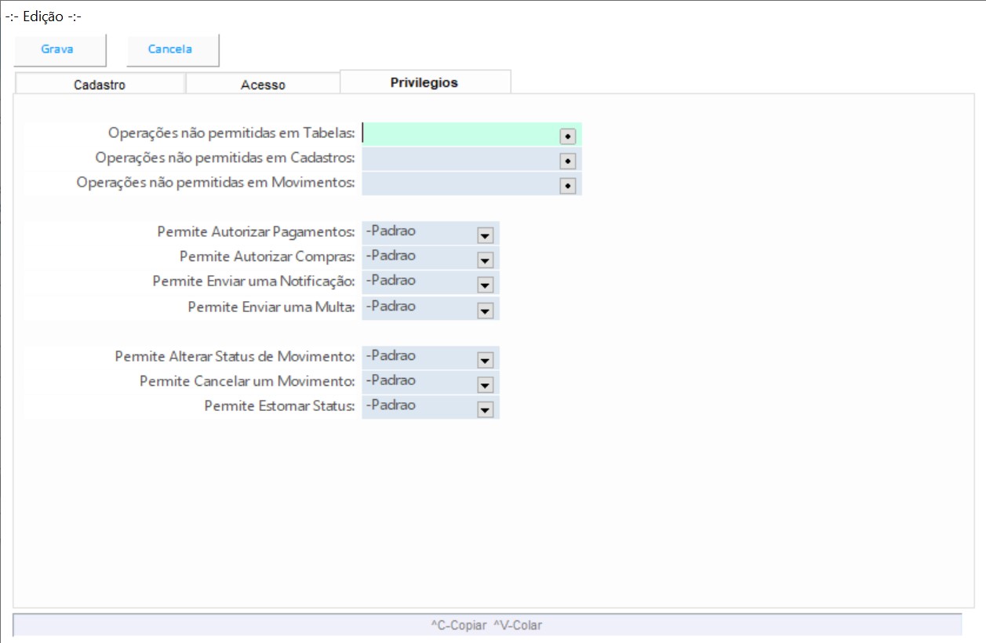Open the Permite Autorizar Compras dropdown
Screen dimensions: 986x643
[x=485, y=260]
